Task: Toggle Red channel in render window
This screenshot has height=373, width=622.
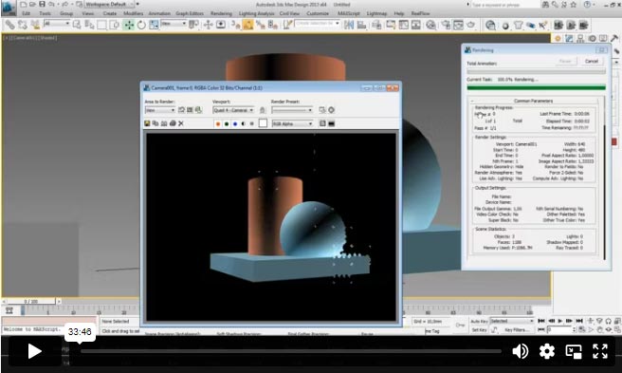Action: (x=218, y=124)
